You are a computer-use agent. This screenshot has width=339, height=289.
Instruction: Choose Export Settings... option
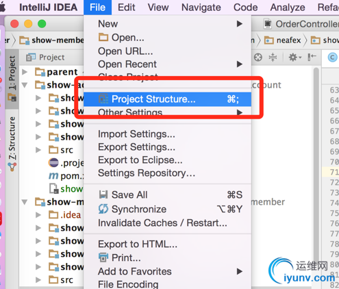(x=168, y=147)
